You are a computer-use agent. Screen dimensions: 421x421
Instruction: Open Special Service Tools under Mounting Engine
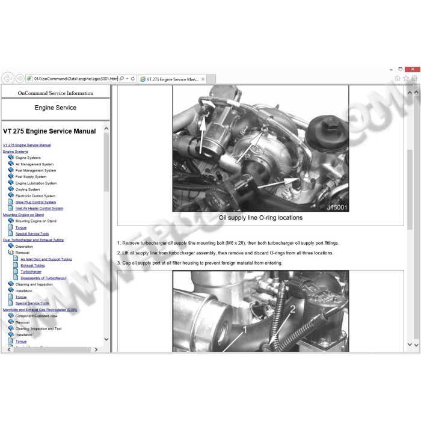coord(32,233)
